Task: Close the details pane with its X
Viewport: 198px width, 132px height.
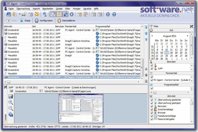Action: point(5,87)
